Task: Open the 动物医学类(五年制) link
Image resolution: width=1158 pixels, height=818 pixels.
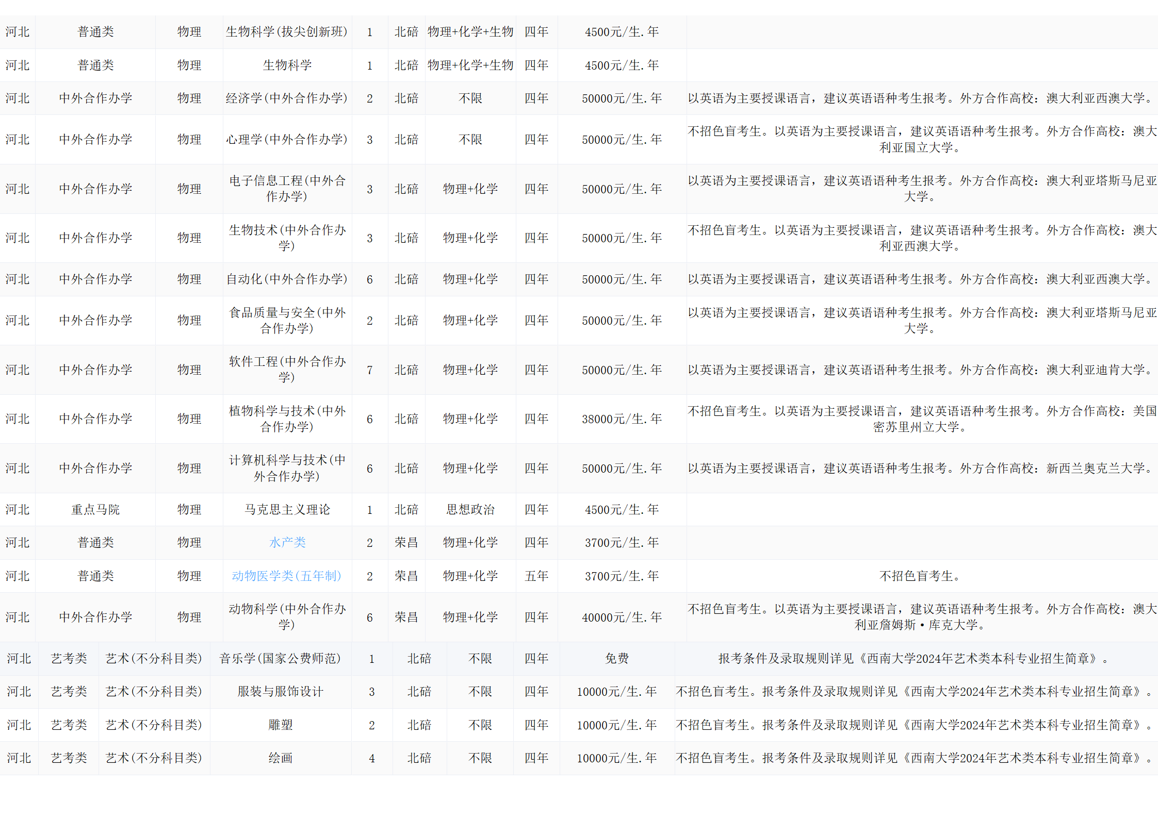Action: (x=286, y=576)
